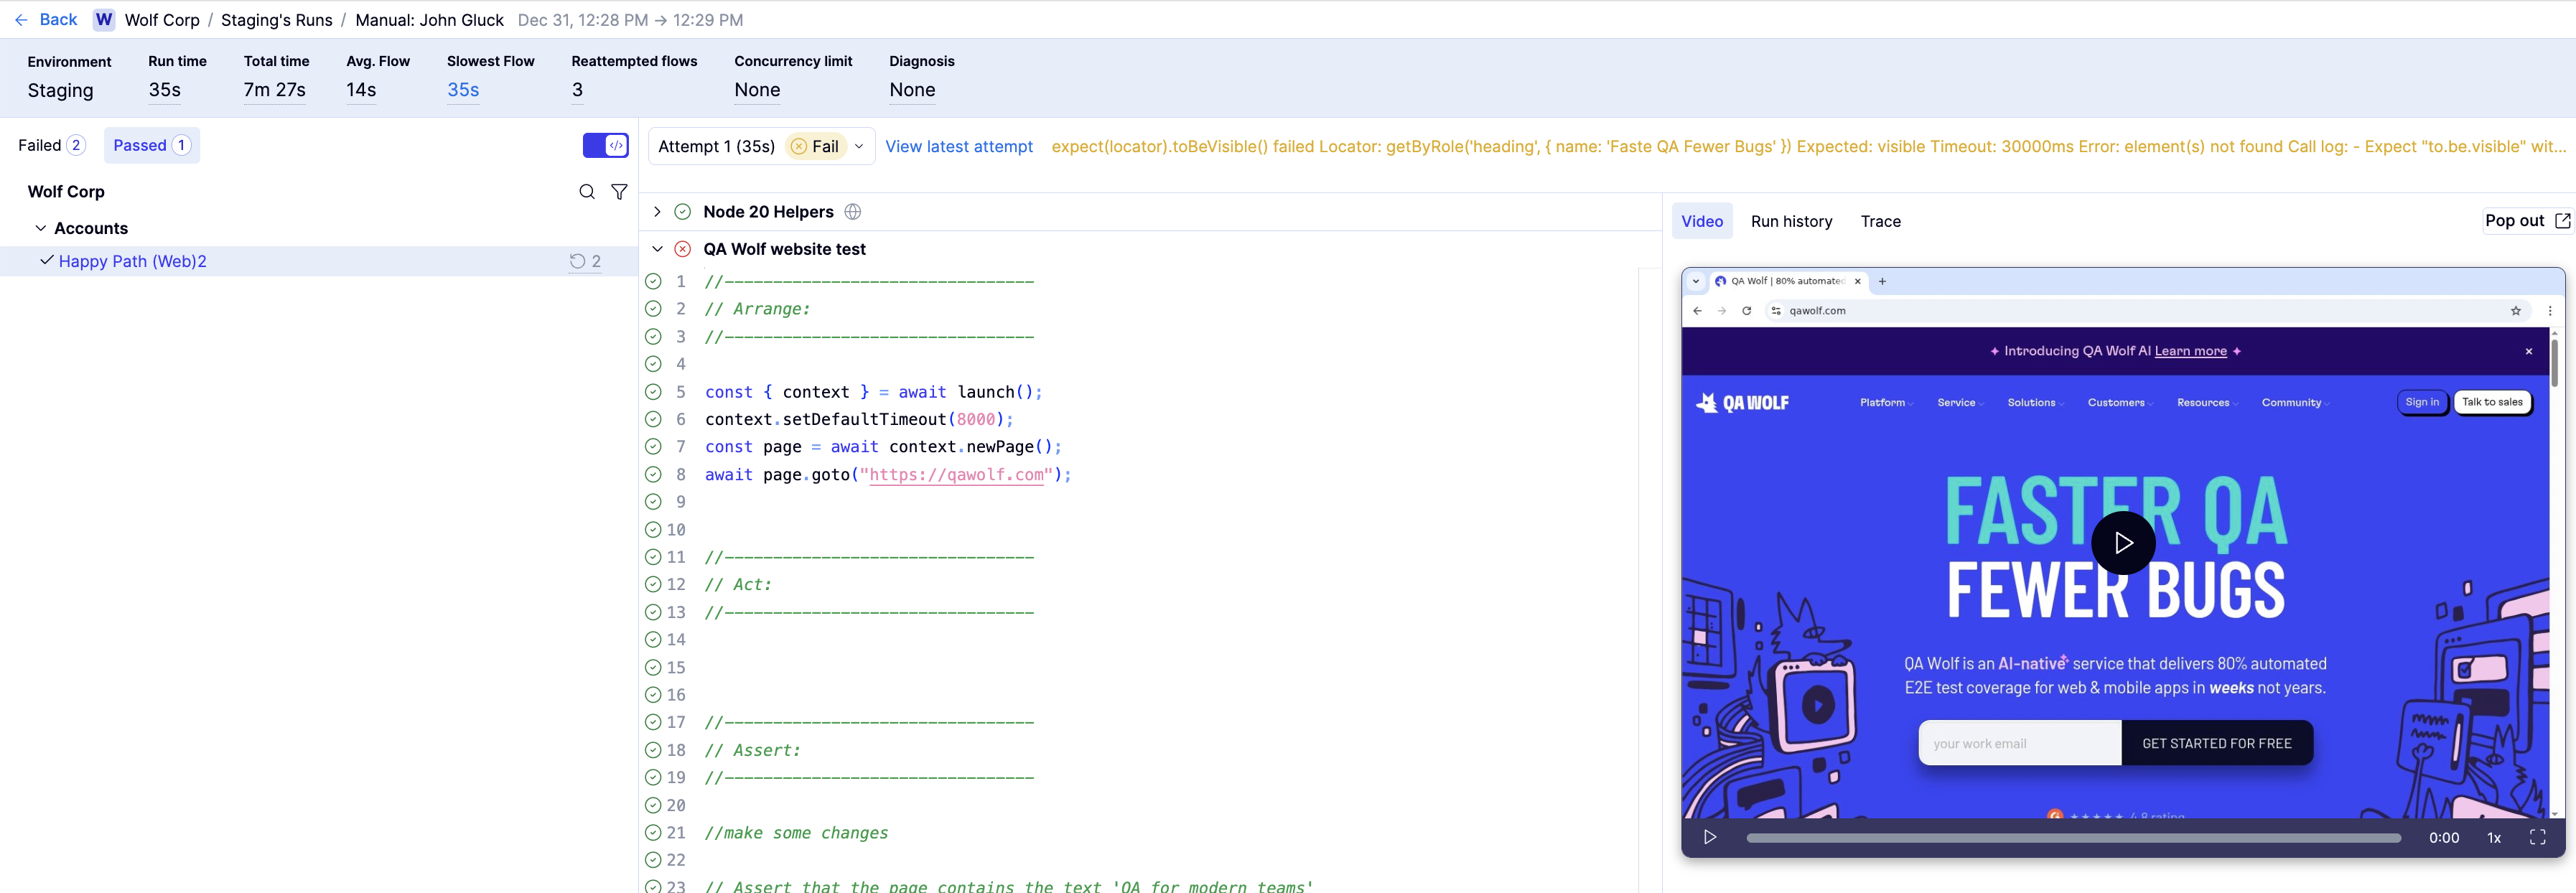2576x893 pixels.
Task: Click the Staging's Runs breadcrumb
Action: (x=276, y=20)
